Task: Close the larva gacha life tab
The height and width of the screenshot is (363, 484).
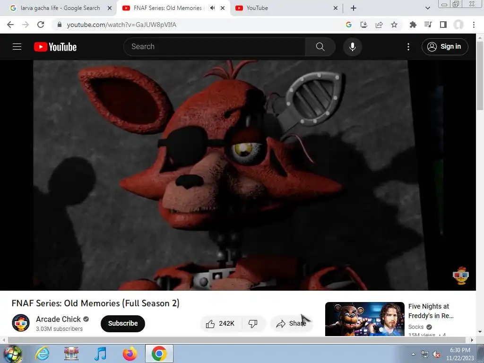Action: tap(110, 8)
